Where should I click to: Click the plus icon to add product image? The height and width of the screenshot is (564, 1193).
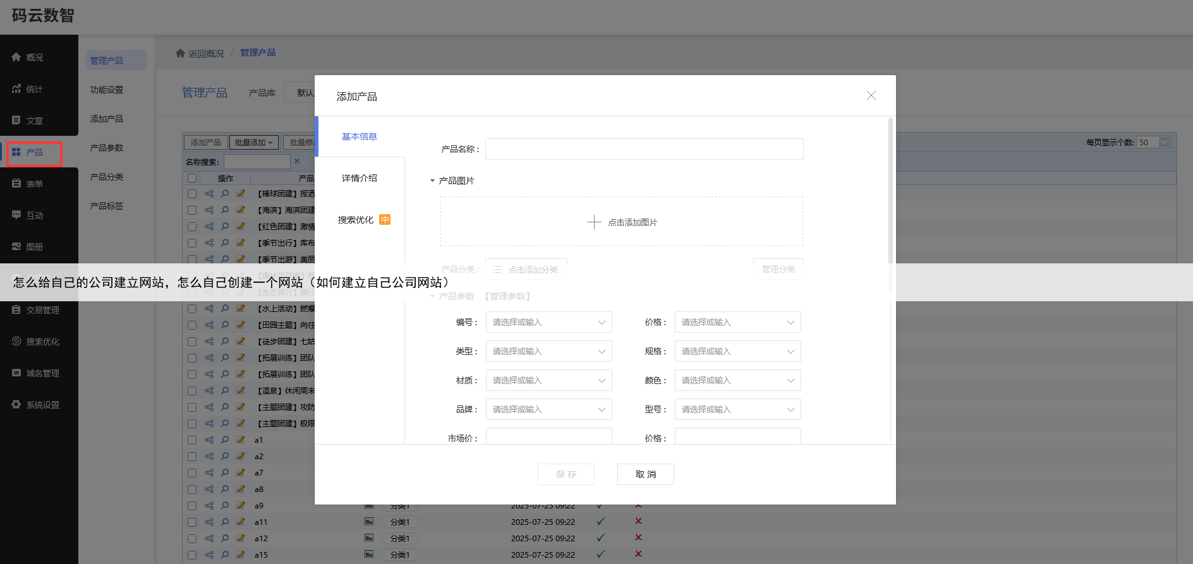(x=594, y=222)
